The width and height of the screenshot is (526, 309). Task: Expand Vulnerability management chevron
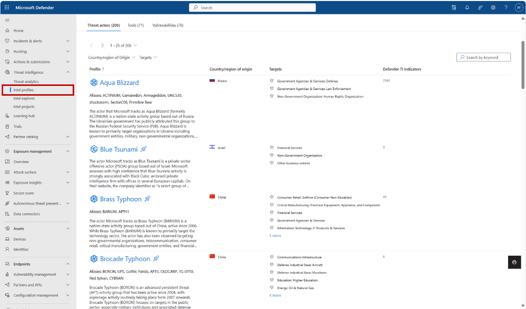(68, 274)
